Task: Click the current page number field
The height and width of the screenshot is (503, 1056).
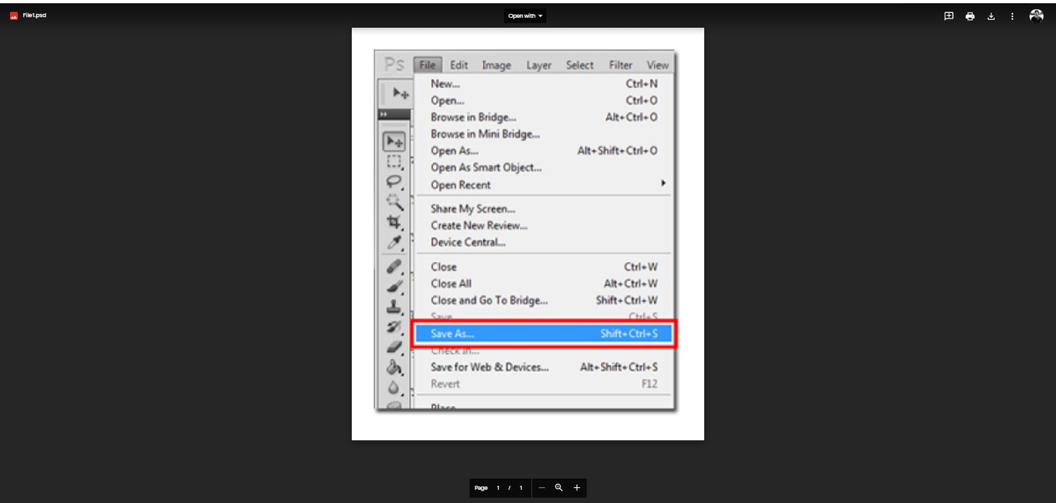Action: 498,488
